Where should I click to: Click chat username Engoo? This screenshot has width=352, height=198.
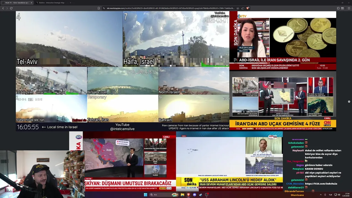pyautogui.click(x=300, y=165)
